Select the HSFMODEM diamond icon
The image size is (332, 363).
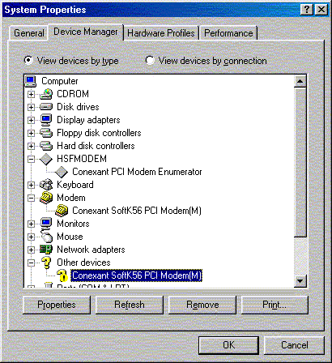[46, 159]
